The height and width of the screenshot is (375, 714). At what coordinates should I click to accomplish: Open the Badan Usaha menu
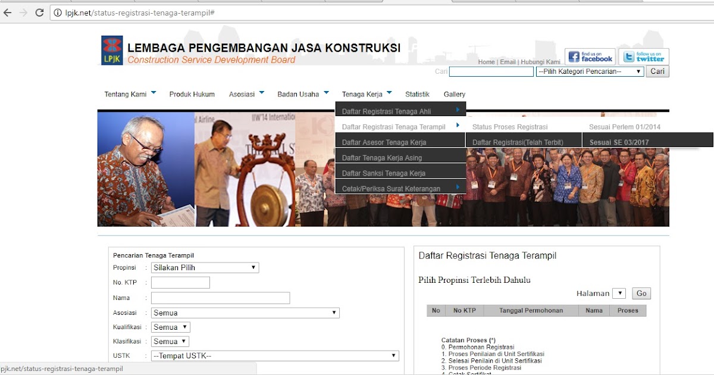298,94
